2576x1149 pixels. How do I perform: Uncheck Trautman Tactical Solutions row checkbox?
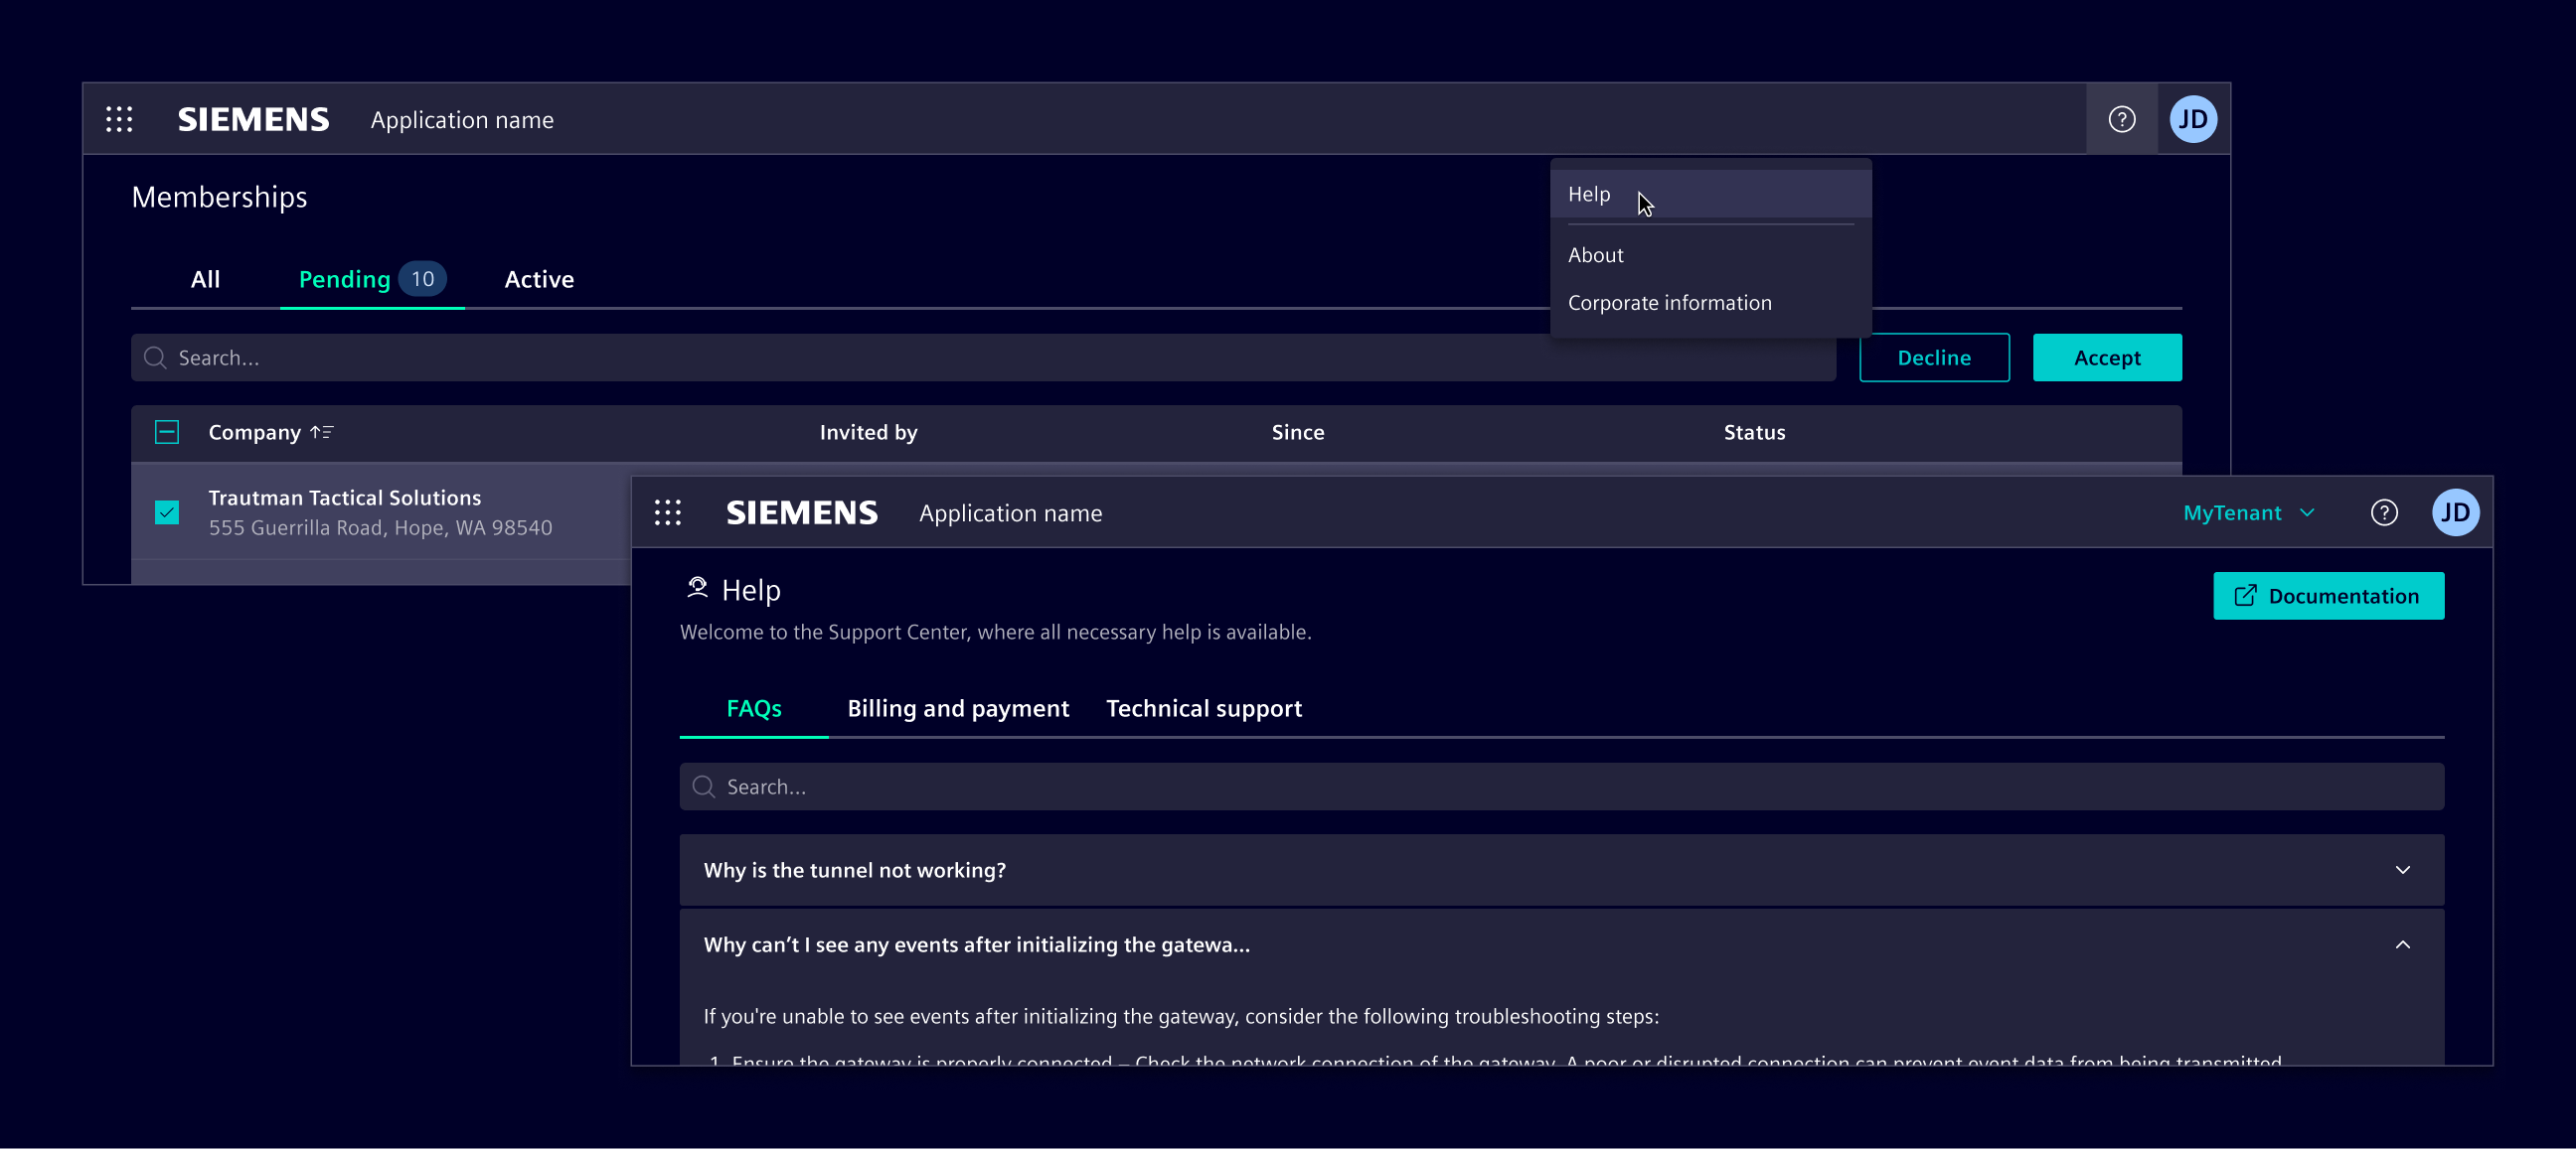(x=167, y=512)
